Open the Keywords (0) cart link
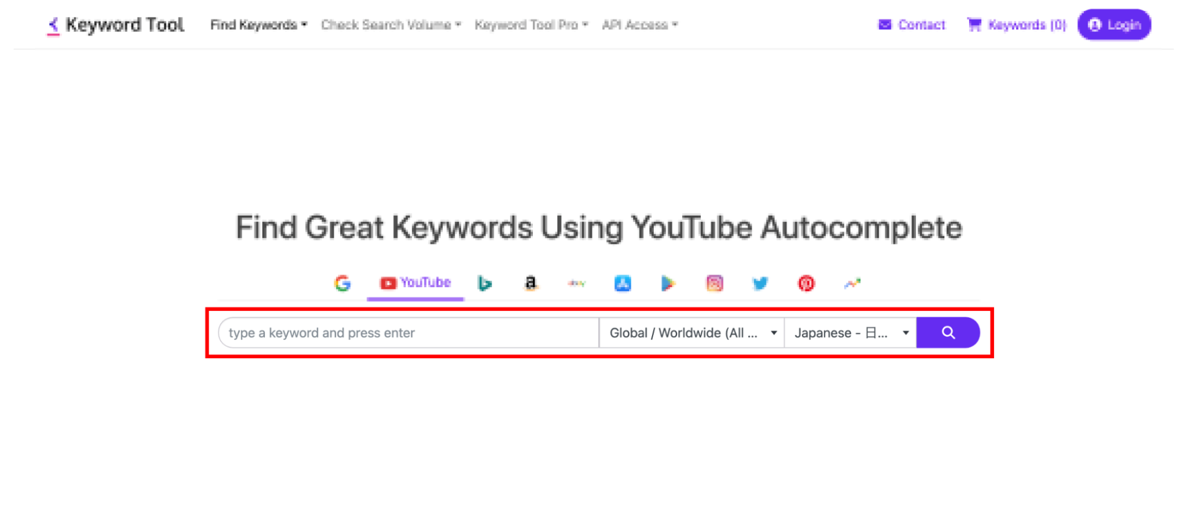The height and width of the screenshot is (521, 1185). (1017, 25)
